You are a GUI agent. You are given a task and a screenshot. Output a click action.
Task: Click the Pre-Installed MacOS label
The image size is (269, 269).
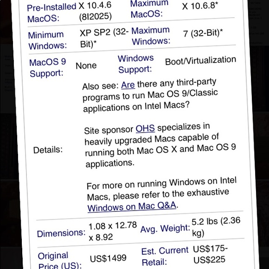coord(51,13)
